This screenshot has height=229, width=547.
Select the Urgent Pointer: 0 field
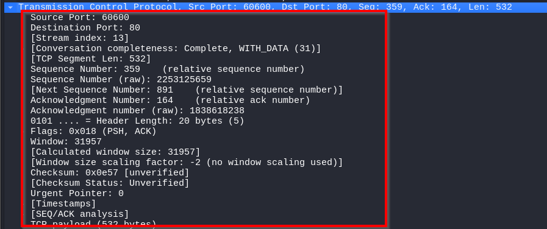[x=77, y=193]
